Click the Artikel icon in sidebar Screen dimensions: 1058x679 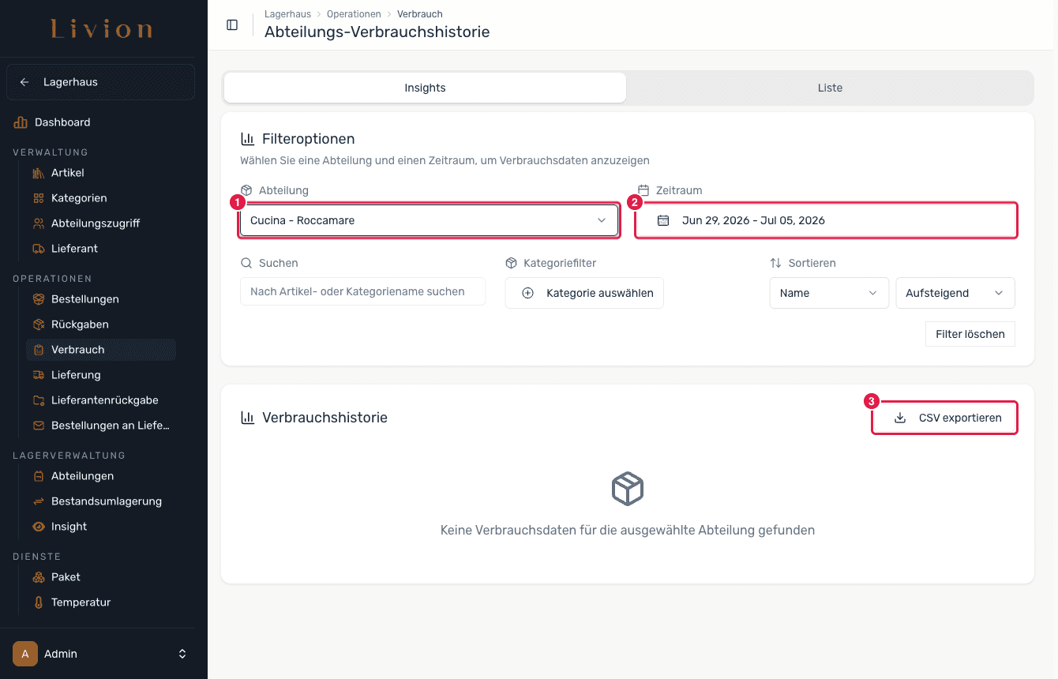38,173
